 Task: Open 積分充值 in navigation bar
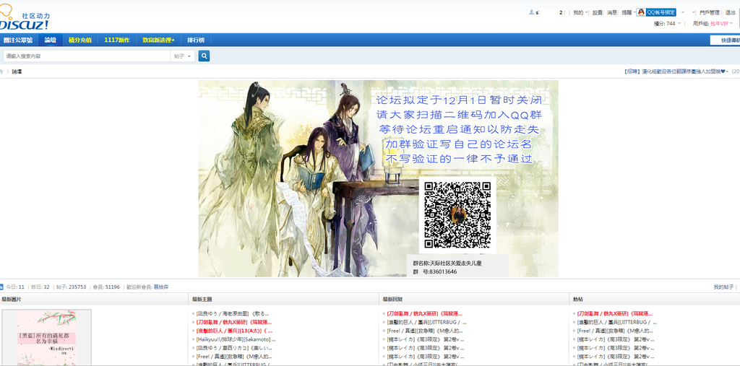(x=80, y=40)
